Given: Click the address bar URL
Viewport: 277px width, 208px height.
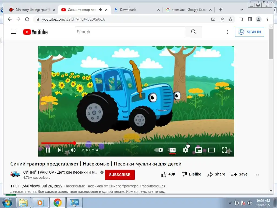Looking at the screenshot, I should tap(73, 19).
